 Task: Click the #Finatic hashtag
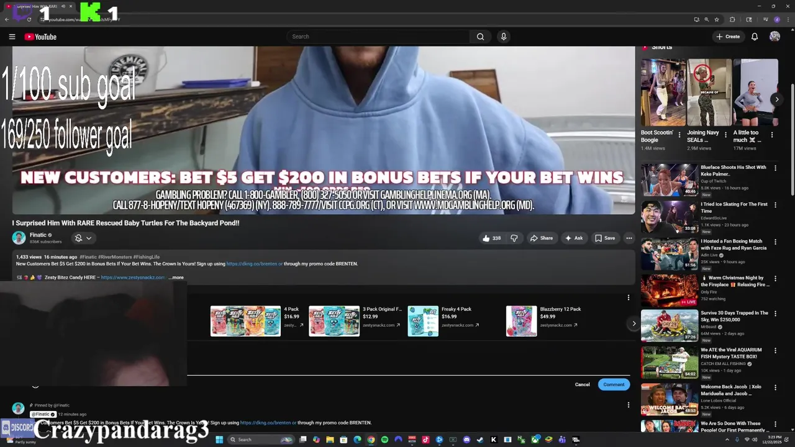point(88,257)
